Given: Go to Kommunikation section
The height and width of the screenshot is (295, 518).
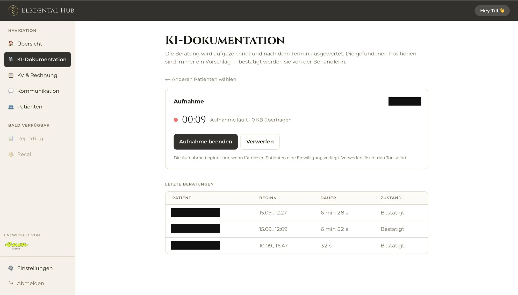Looking at the screenshot, I should [x=38, y=91].
